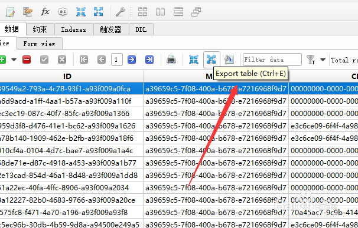Click e3c6ce09 cell in row ending a93f009a1626

pyautogui.click(x=323, y=125)
